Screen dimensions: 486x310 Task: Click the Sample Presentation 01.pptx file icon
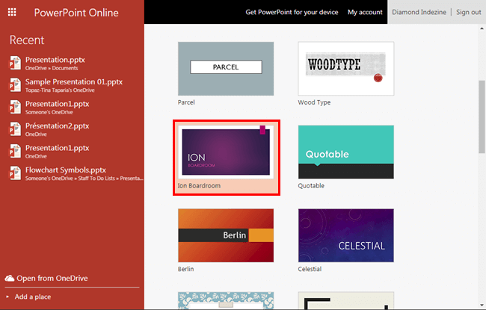tap(14, 84)
